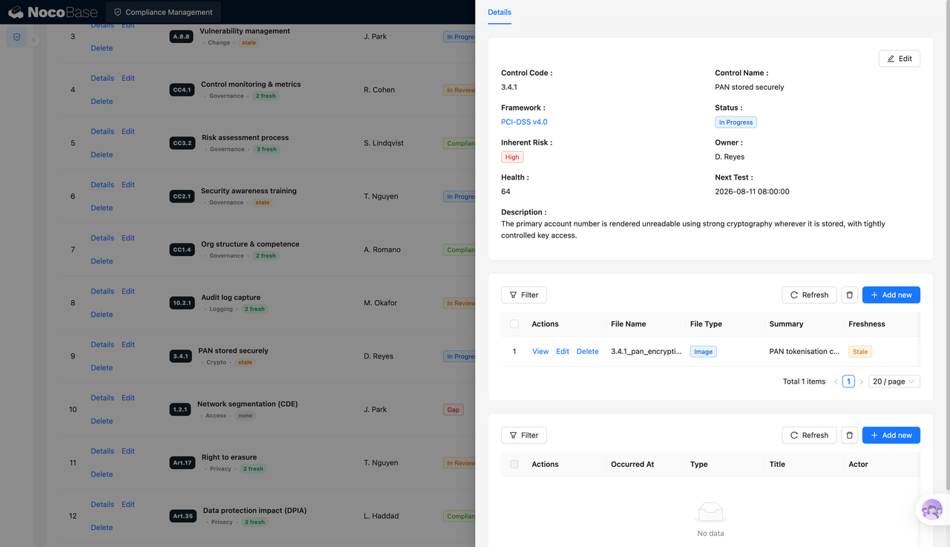Screen dimensions: 950x547
Task: Click the trash icon in evidence table toolbar
Action: click(850, 295)
